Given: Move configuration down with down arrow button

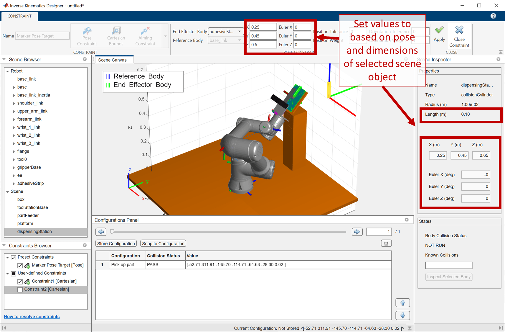Looking at the screenshot, I should coord(403,315).
